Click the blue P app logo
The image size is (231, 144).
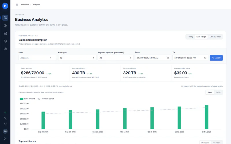[x=5, y=6]
